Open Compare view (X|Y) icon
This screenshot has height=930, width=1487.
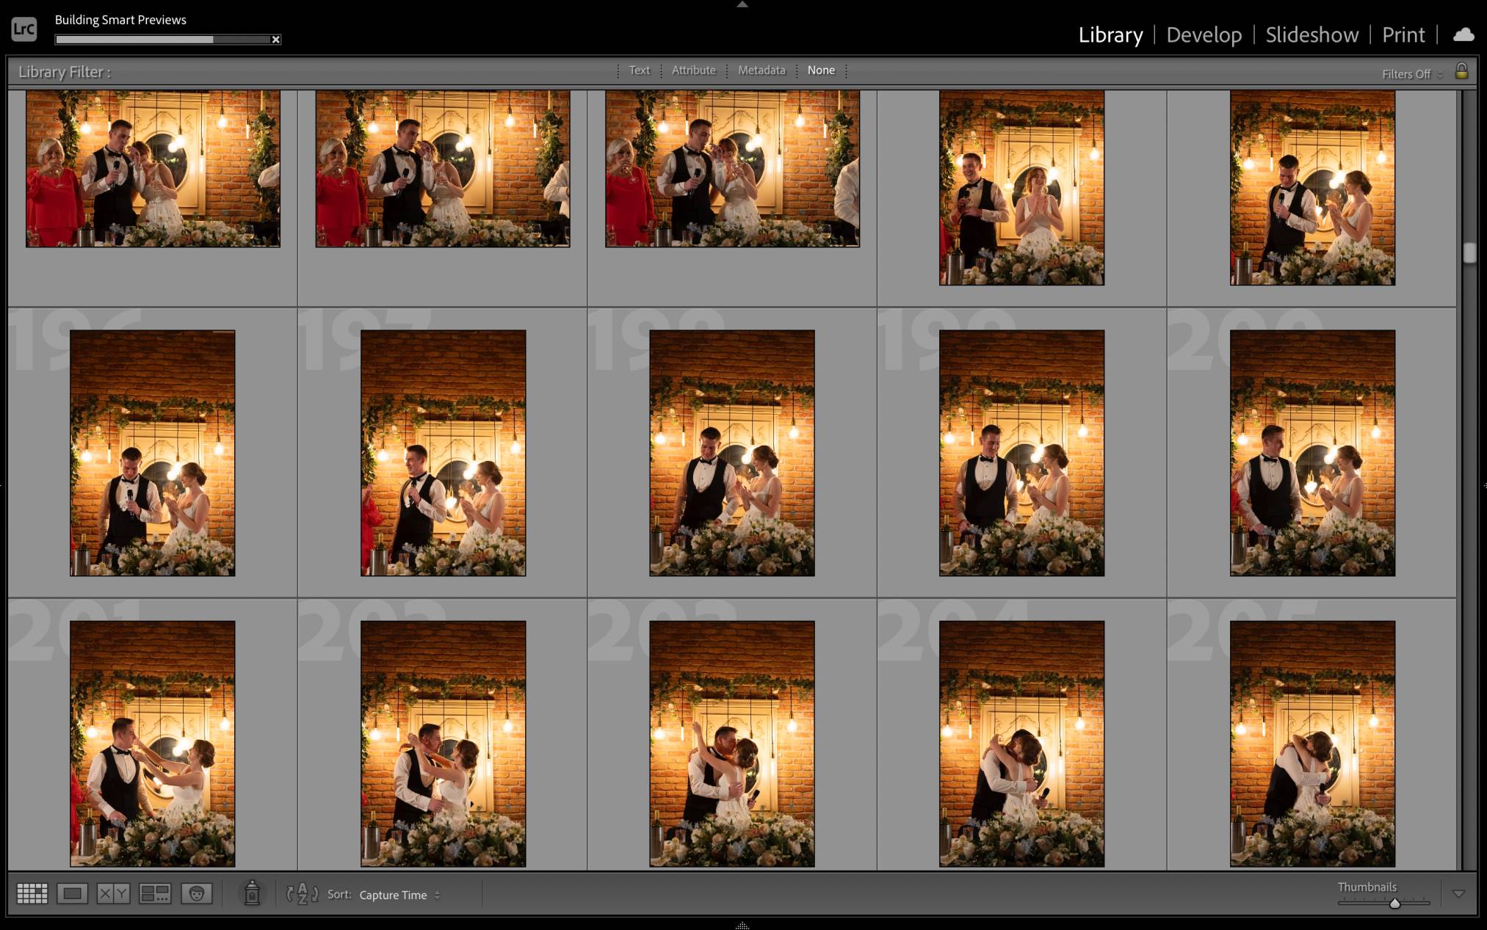pyautogui.click(x=113, y=893)
